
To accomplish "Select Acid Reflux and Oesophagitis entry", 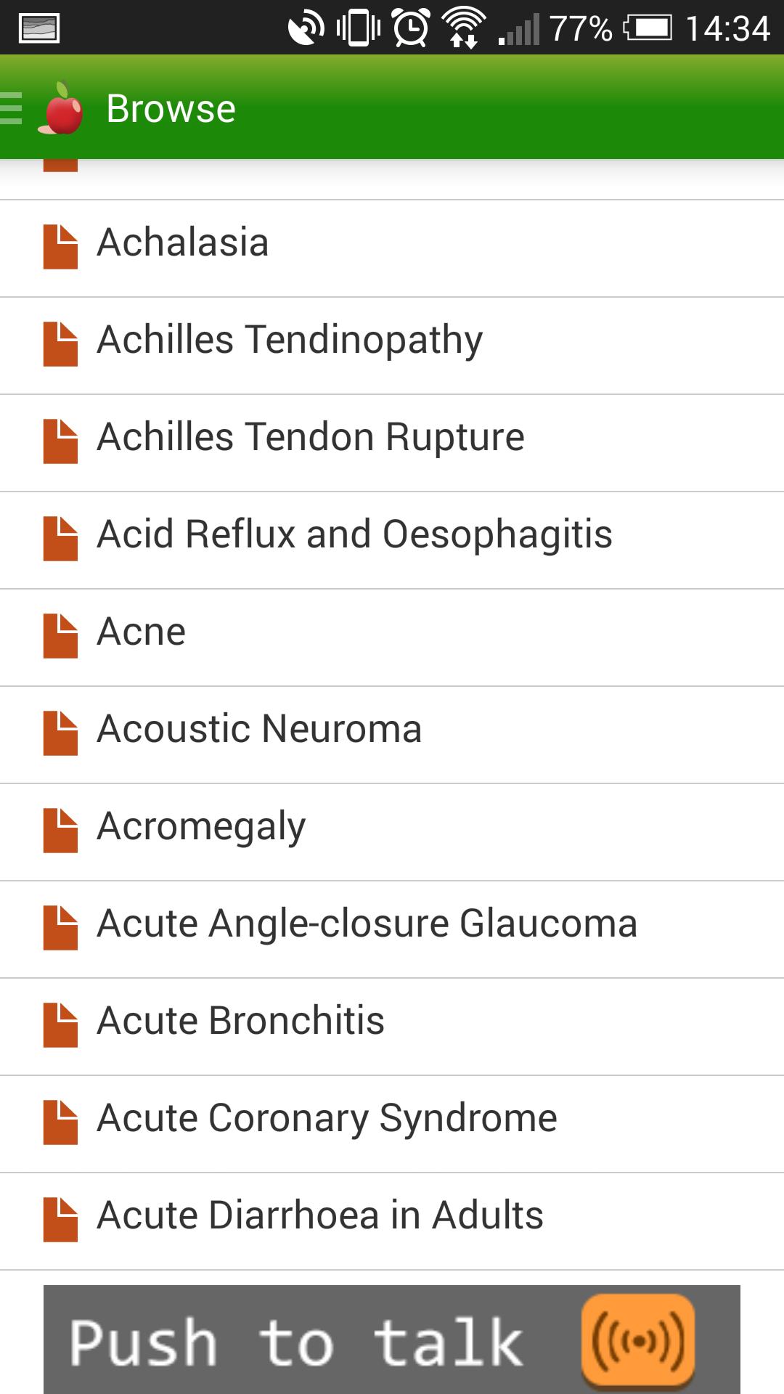I will (x=354, y=534).
